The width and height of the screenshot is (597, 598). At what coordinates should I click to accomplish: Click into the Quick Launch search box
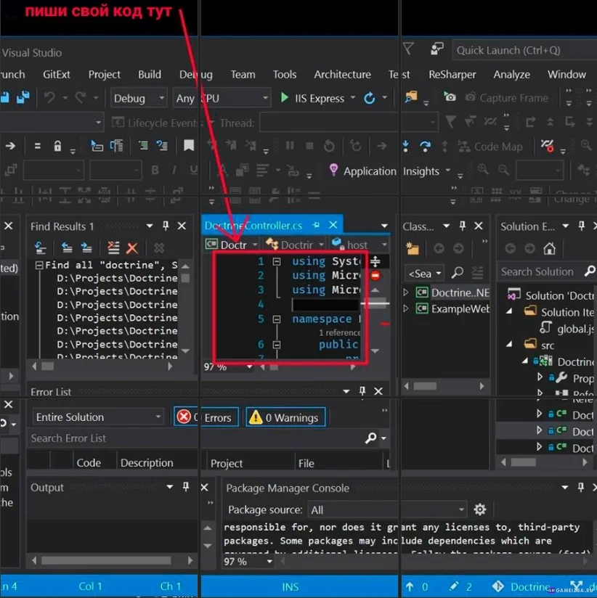point(525,50)
